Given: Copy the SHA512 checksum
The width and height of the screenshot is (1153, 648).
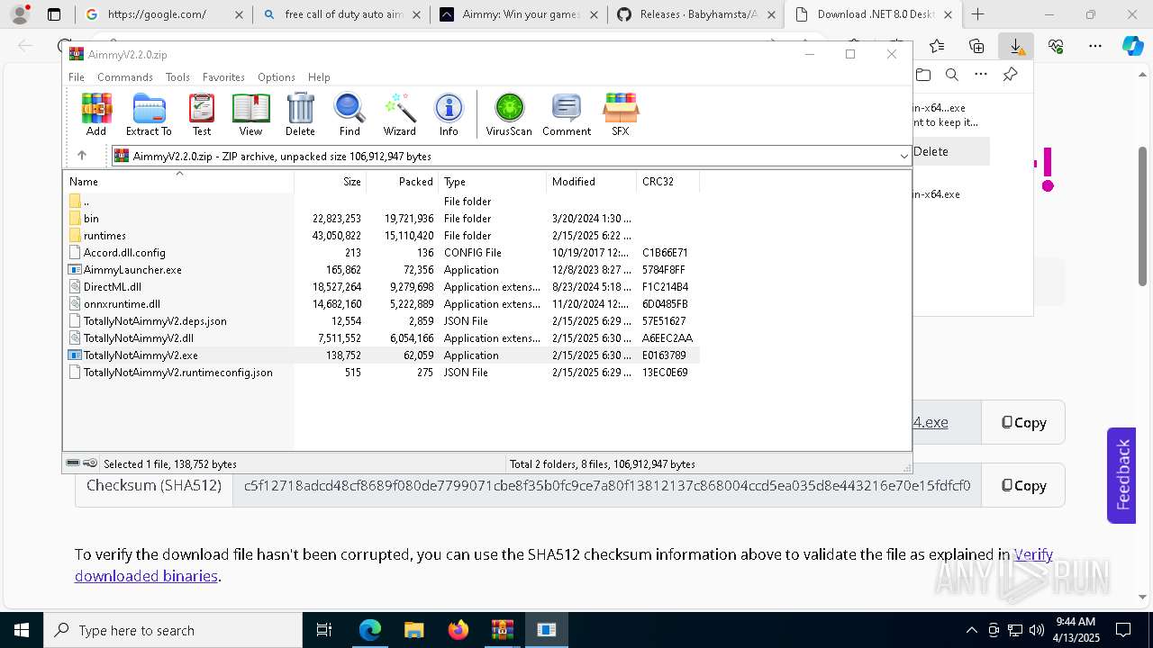Looking at the screenshot, I should [x=1023, y=486].
